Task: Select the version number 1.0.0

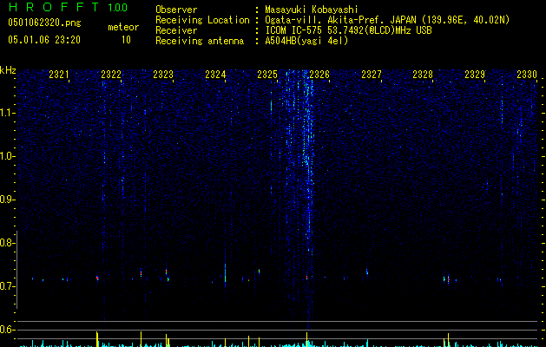Action: coord(118,8)
